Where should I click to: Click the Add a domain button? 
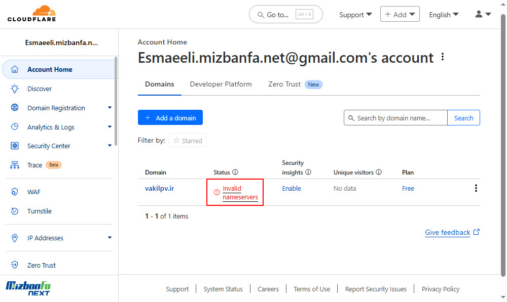pyautogui.click(x=170, y=118)
